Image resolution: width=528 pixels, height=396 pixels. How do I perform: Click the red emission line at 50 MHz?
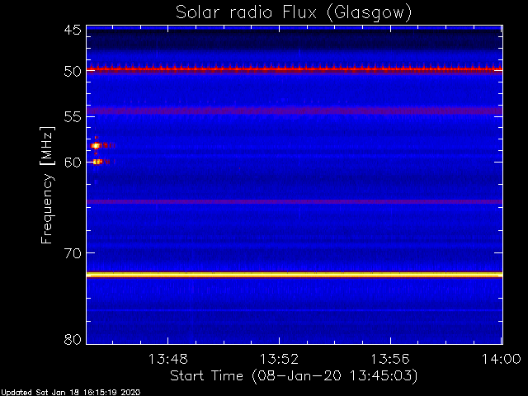coord(295,69)
